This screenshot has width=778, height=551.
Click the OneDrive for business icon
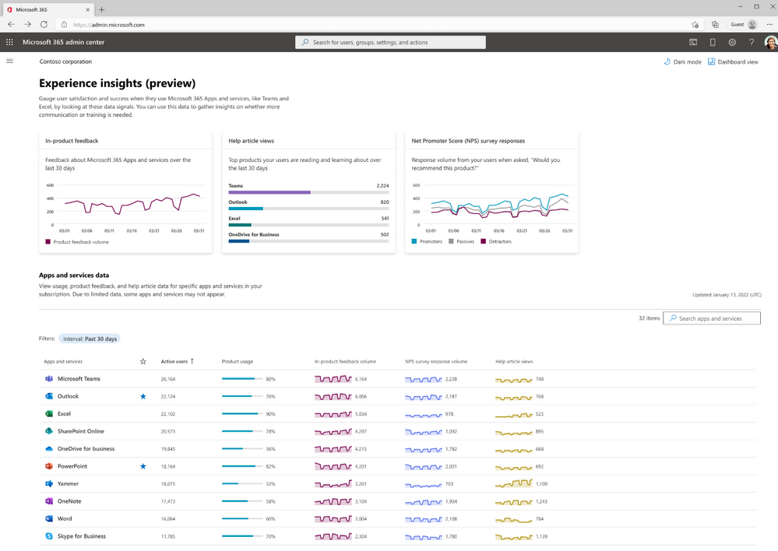[49, 449]
